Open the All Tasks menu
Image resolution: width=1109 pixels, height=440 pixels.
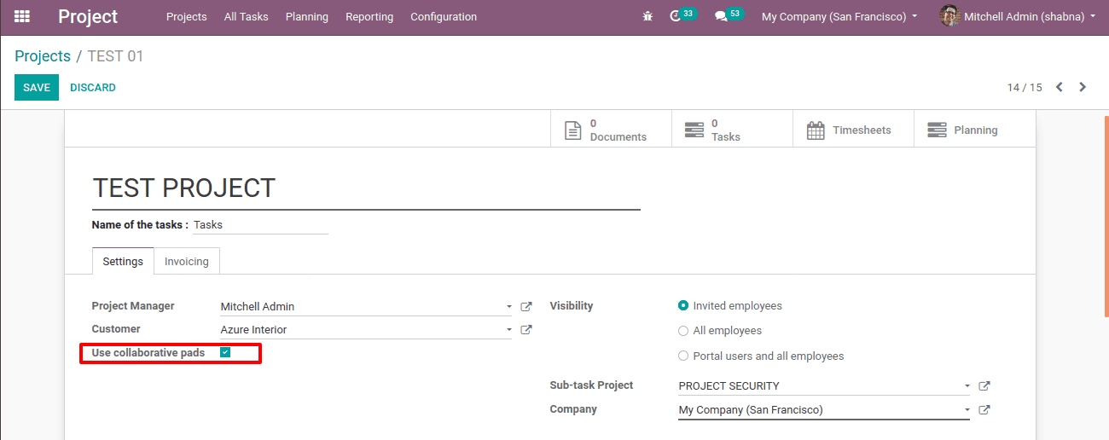click(246, 16)
